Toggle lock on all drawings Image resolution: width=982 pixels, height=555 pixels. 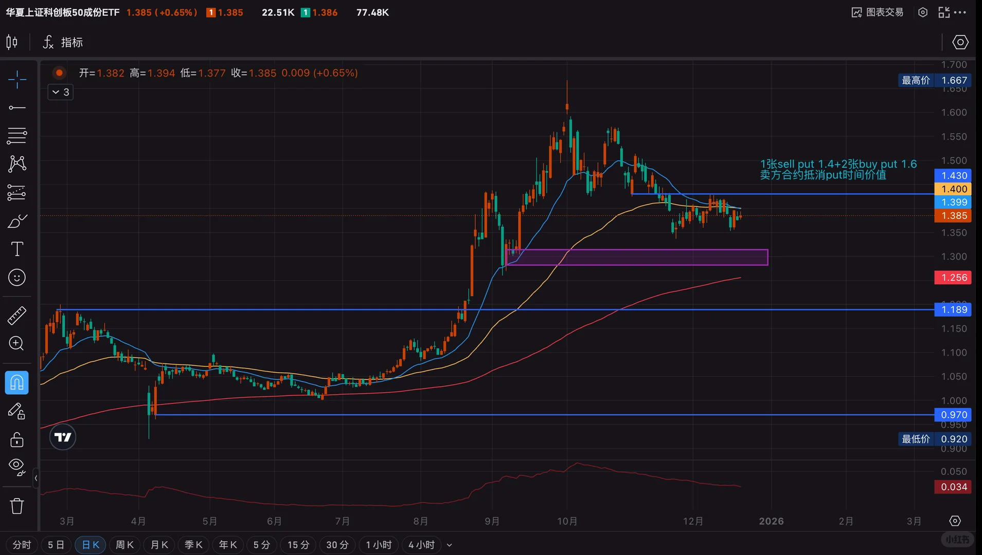tap(16, 439)
